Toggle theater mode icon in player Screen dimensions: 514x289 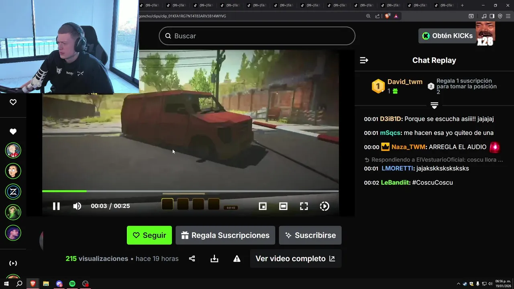point(284,206)
